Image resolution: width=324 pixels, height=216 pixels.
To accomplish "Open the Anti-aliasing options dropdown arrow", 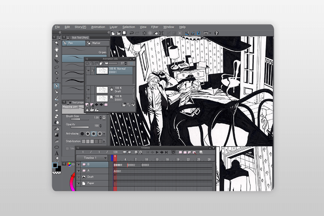I will tap(104, 134).
